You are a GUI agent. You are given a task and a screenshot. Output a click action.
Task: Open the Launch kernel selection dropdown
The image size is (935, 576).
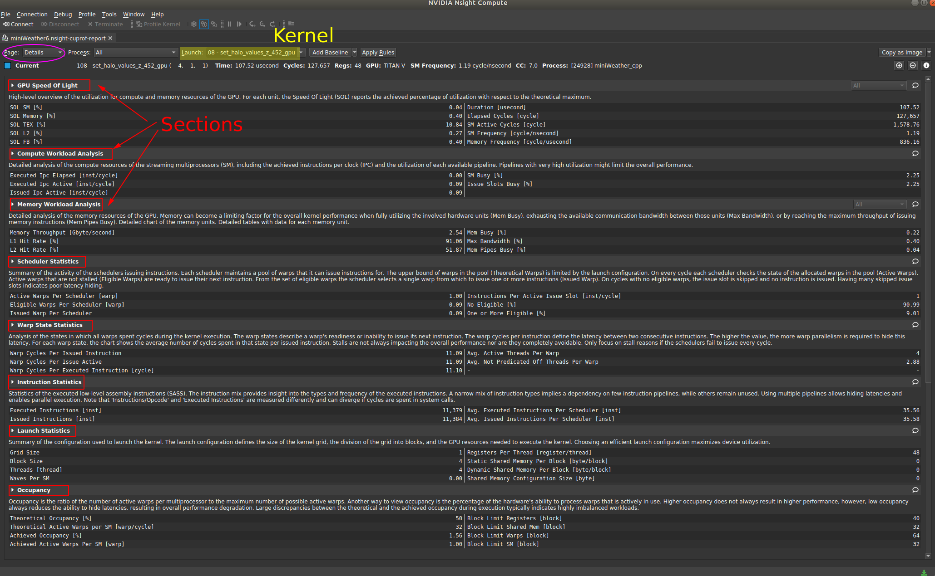[252, 53]
